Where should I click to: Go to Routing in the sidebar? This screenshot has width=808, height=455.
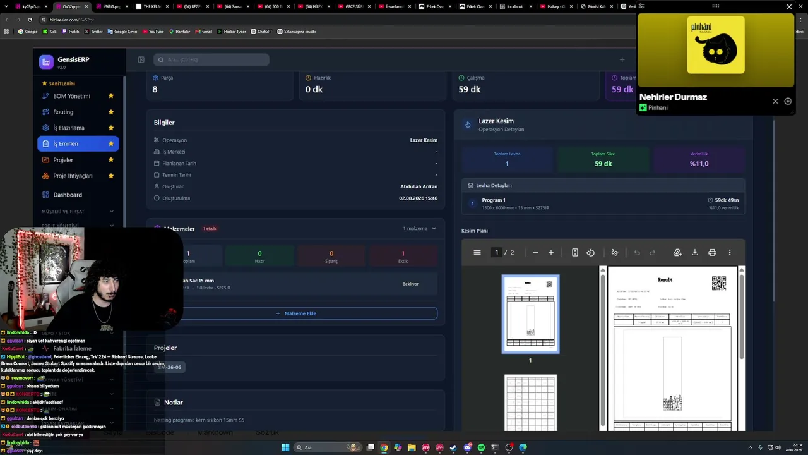click(78, 112)
